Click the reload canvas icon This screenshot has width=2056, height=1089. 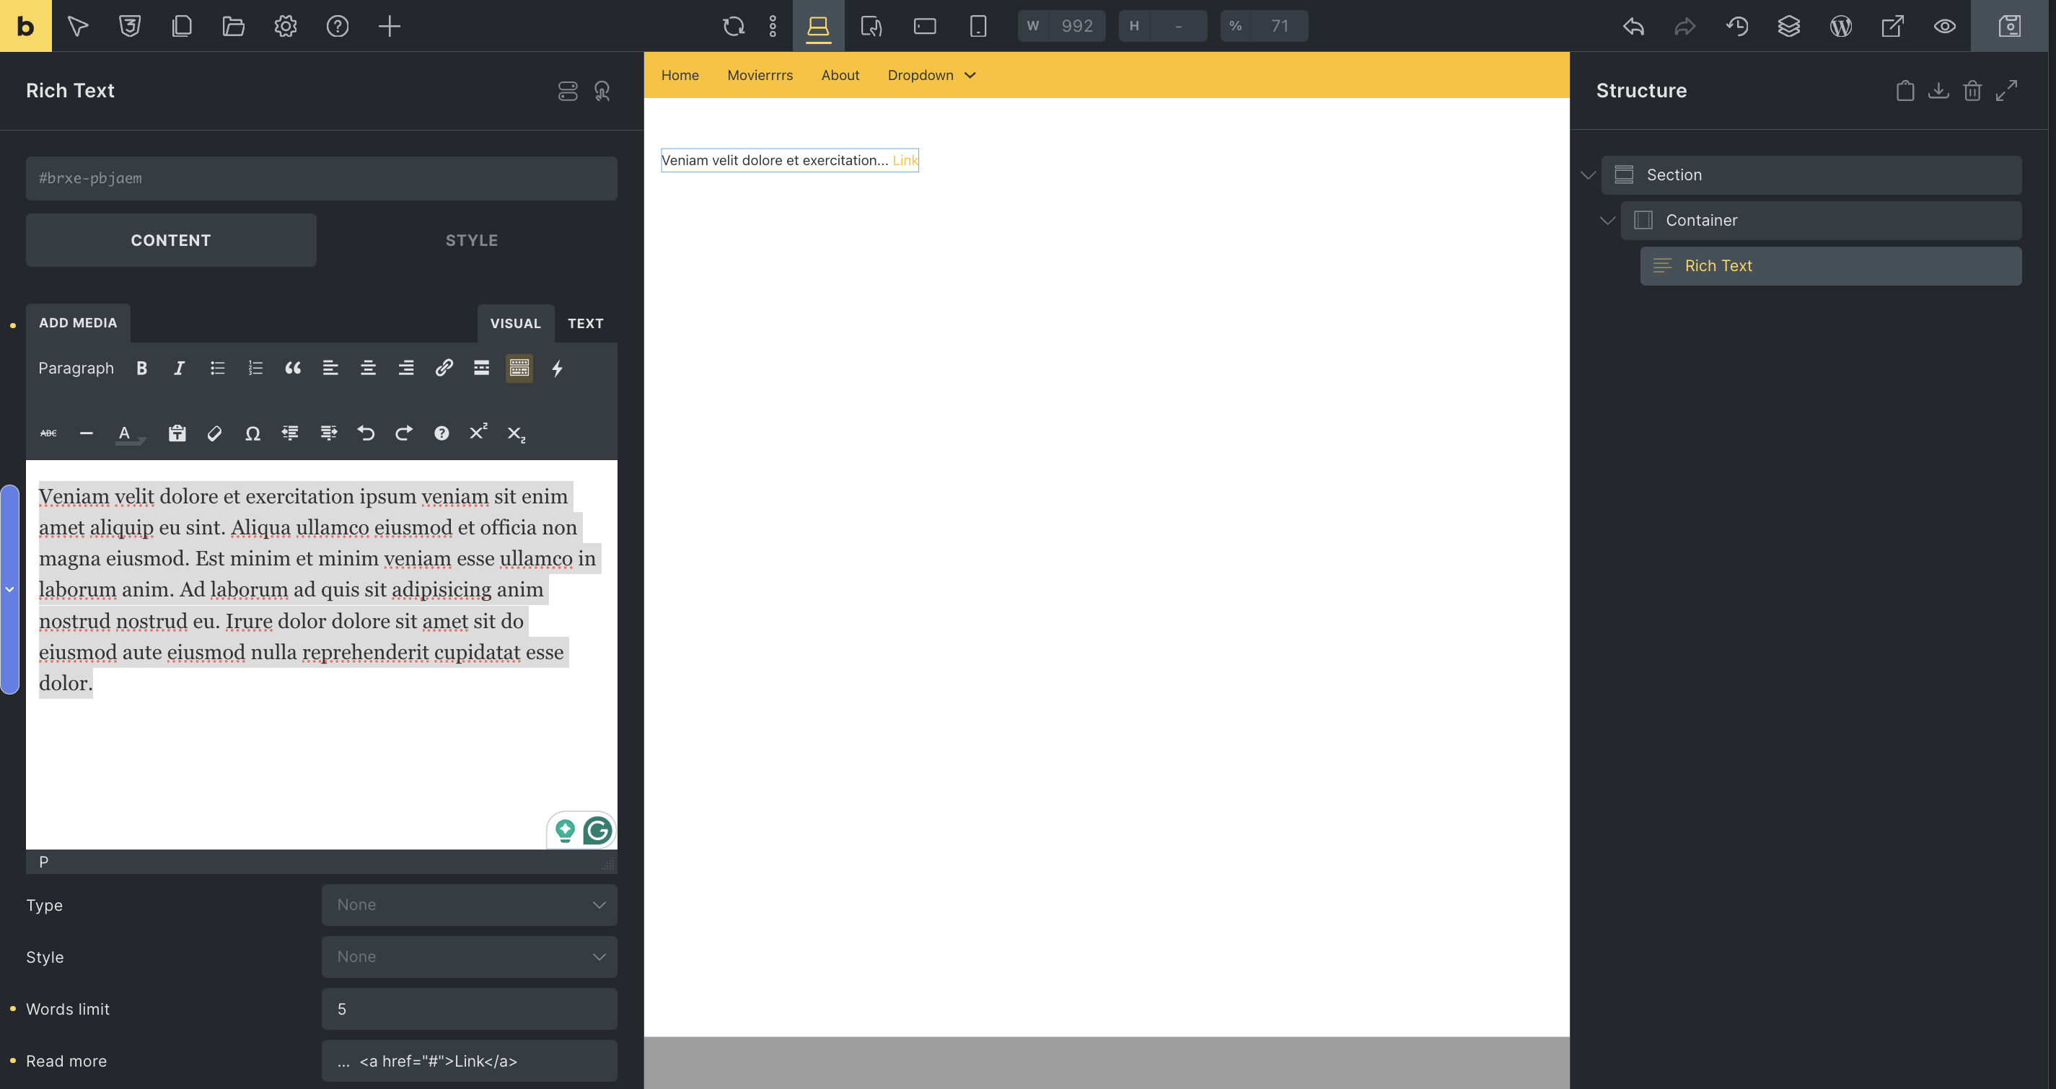(734, 27)
